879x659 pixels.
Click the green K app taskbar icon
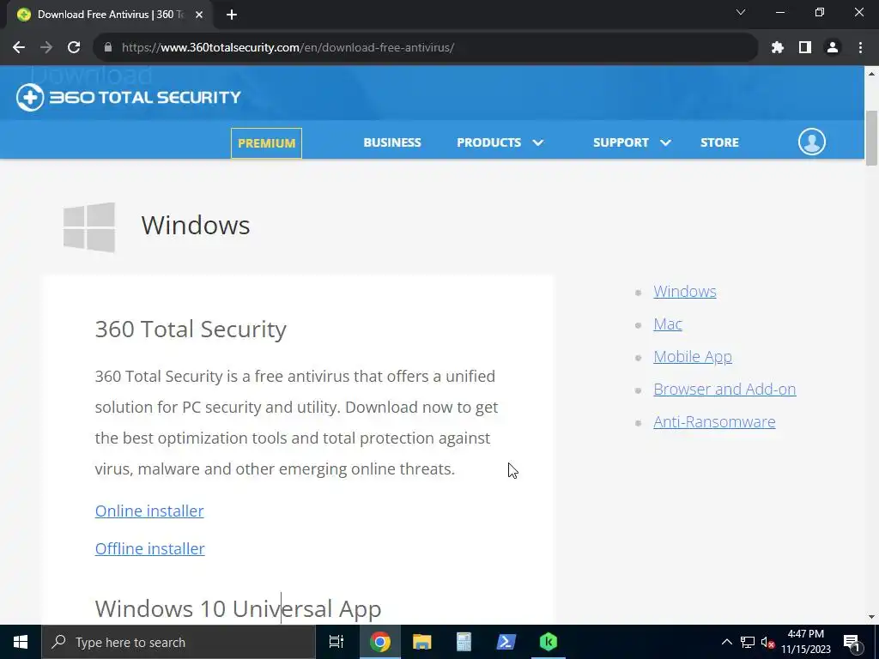(549, 642)
